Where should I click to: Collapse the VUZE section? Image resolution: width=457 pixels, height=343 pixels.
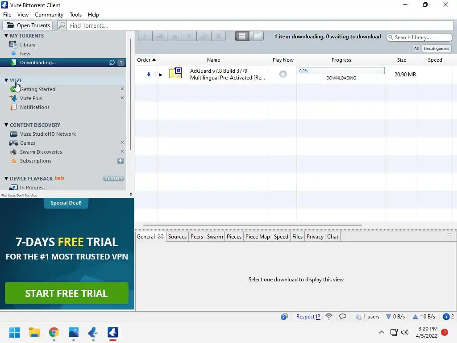point(6,80)
